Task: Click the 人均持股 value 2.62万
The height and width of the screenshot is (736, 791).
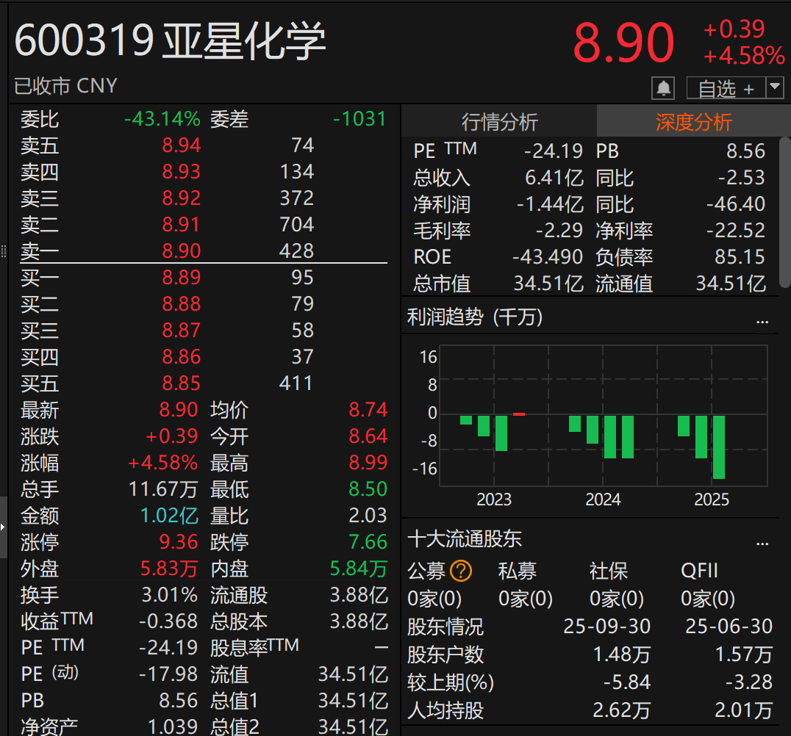Action: pos(621,710)
